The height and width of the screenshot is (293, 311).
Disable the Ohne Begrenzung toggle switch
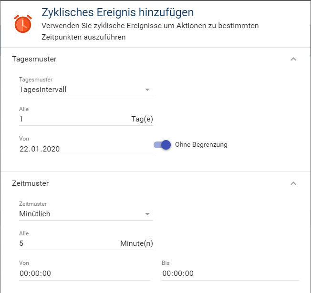coord(162,145)
